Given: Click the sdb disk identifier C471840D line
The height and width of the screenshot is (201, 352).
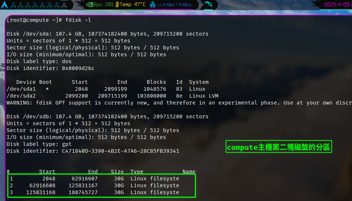Looking at the screenshot, I should [x=92, y=151].
